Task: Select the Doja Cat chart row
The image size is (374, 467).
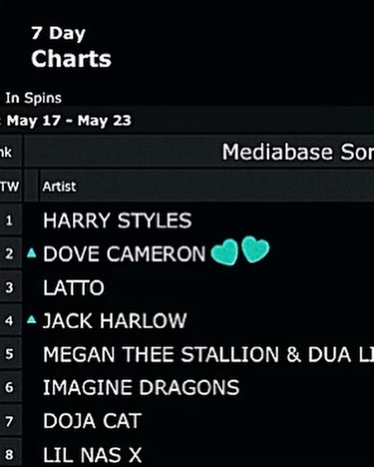Action: [x=92, y=421]
